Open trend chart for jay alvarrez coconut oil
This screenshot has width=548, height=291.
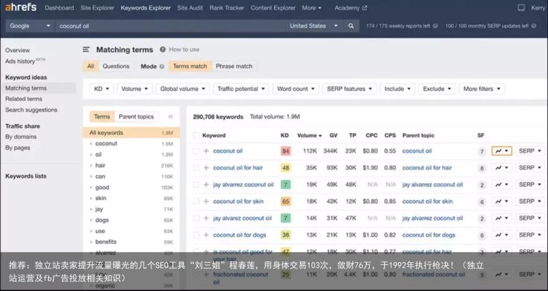point(502,184)
